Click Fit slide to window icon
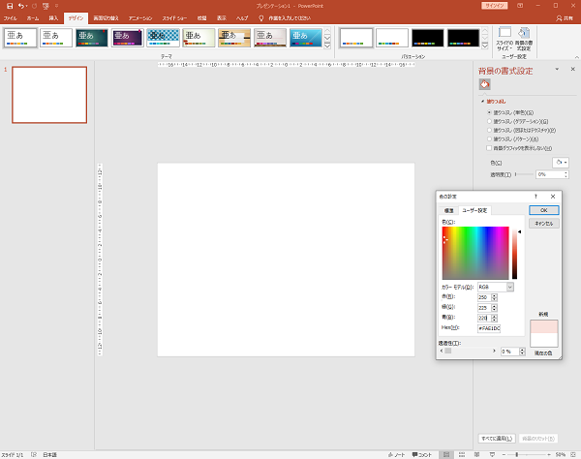581x459 pixels. point(573,454)
